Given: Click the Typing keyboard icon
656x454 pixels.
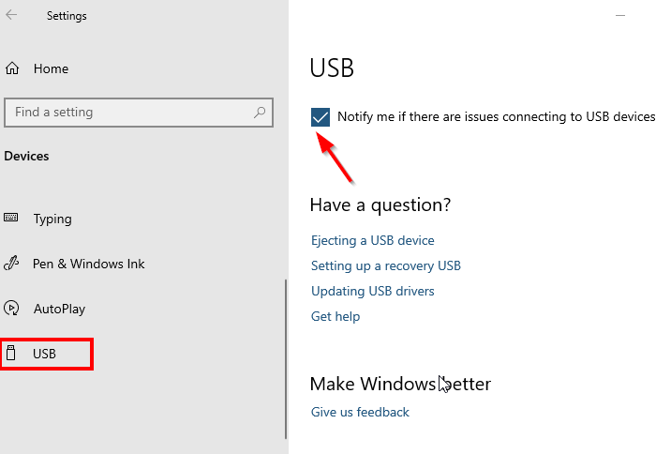Looking at the screenshot, I should click(11, 219).
